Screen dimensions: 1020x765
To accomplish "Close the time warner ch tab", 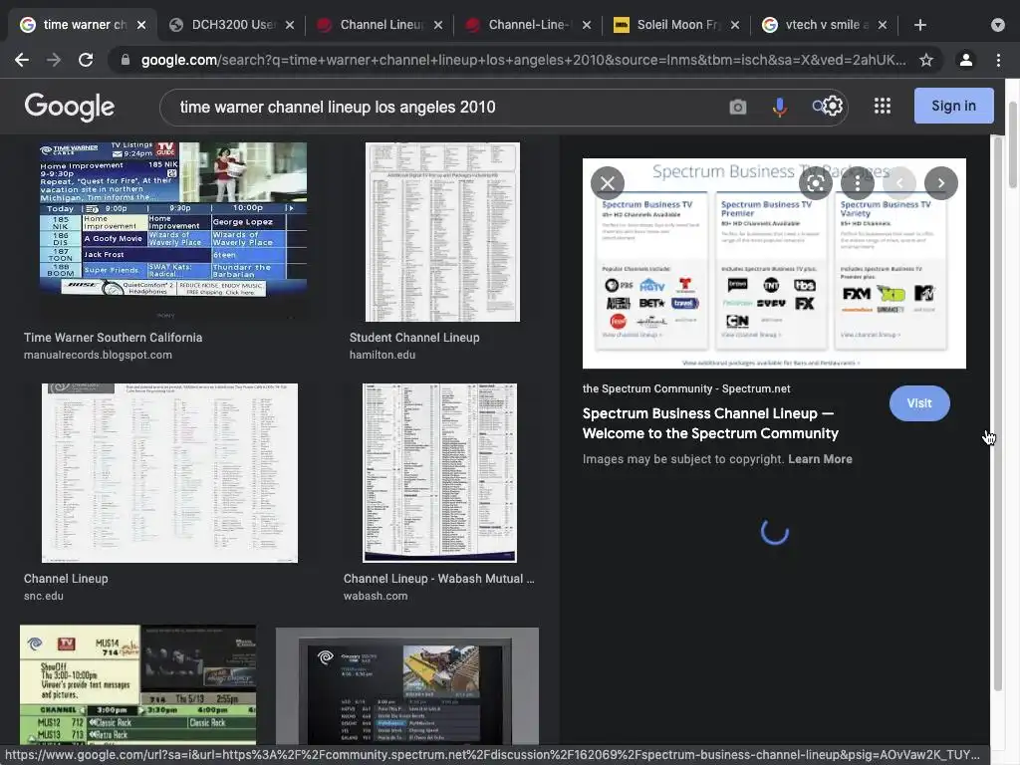I will tap(141, 25).
